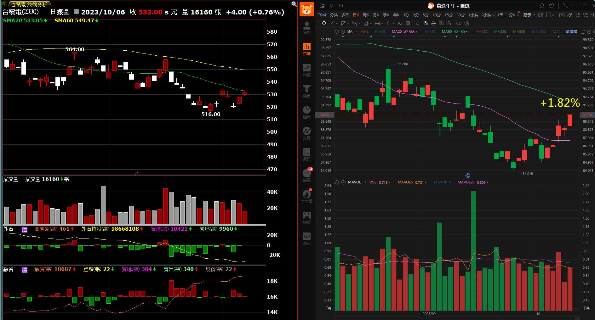Open the 量化 quant code sidebar icon

tap(306, 239)
